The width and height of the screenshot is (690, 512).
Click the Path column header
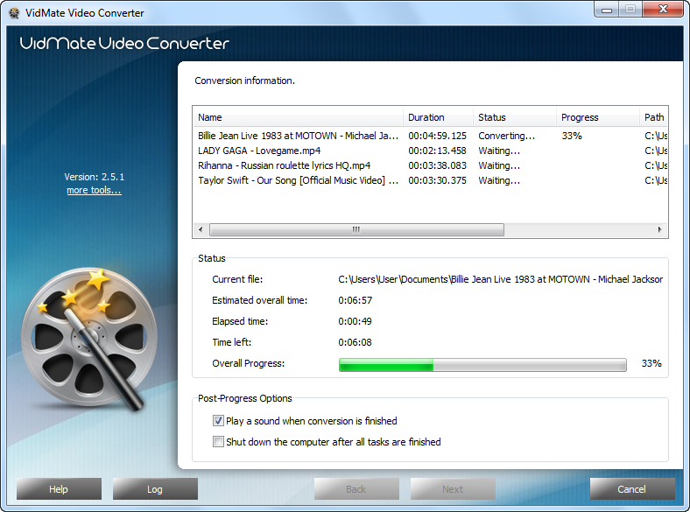click(654, 117)
